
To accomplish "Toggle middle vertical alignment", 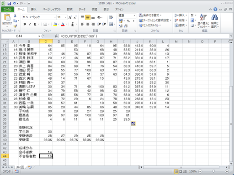I will 88,17.
